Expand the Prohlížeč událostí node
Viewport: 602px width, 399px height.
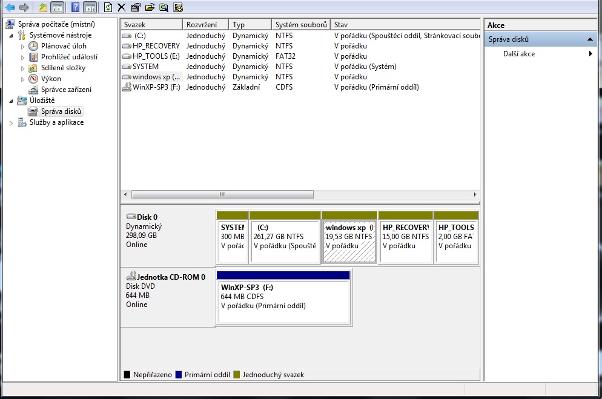coord(22,58)
